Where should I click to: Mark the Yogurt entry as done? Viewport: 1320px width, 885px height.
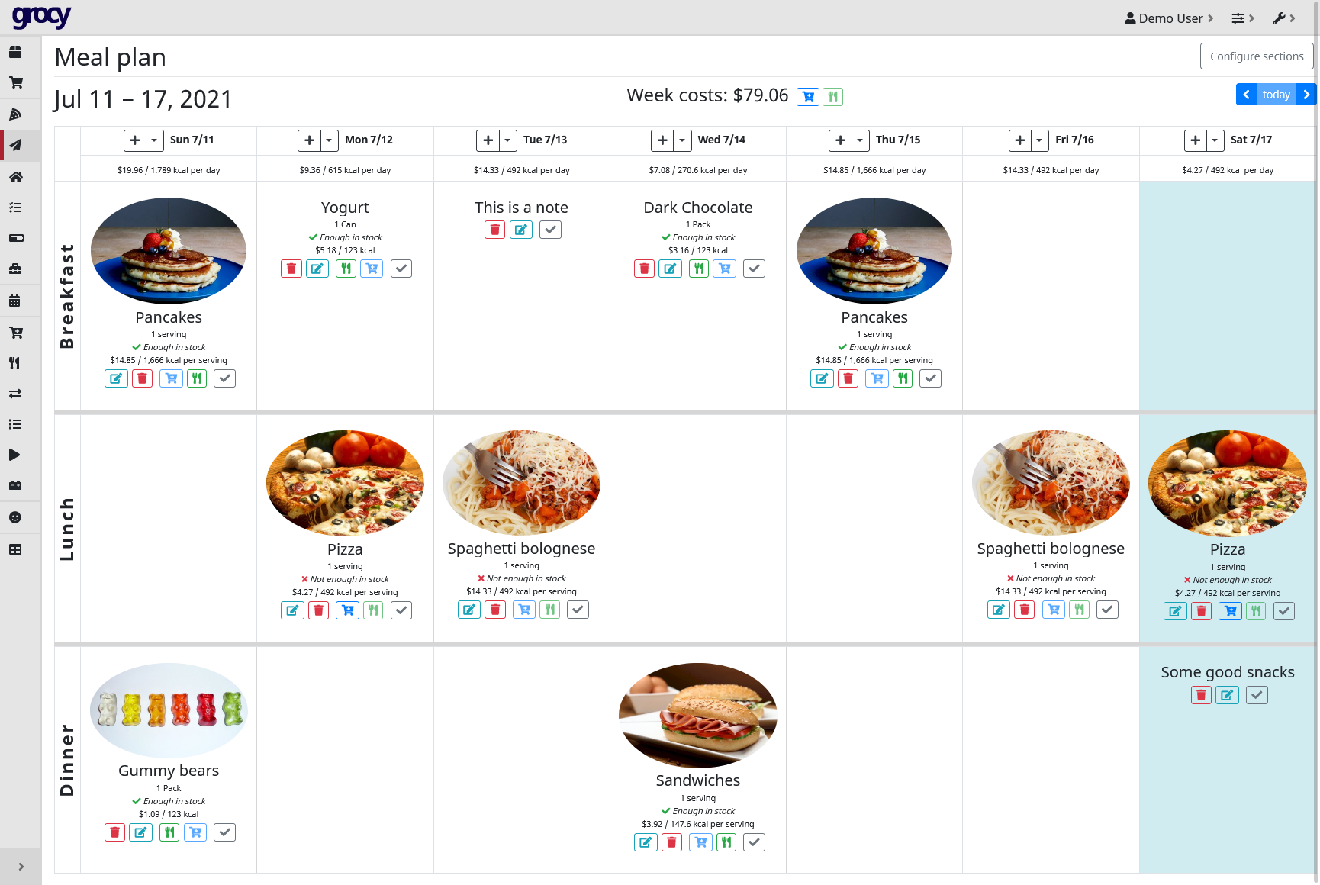(x=401, y=269)
